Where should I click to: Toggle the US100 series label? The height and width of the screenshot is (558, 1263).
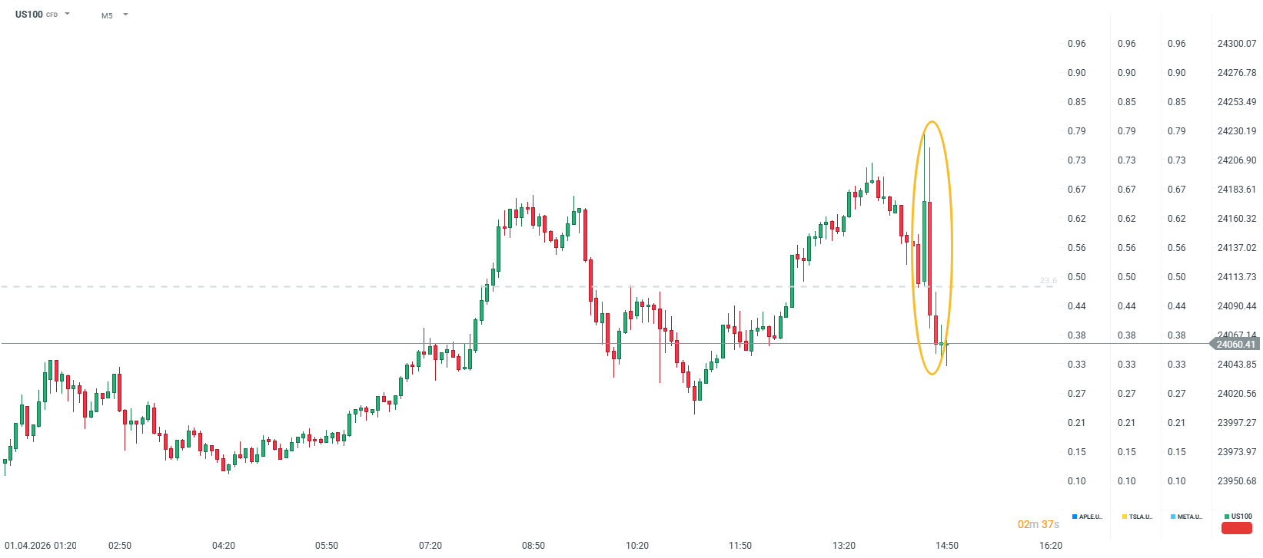pos(1241,517)
